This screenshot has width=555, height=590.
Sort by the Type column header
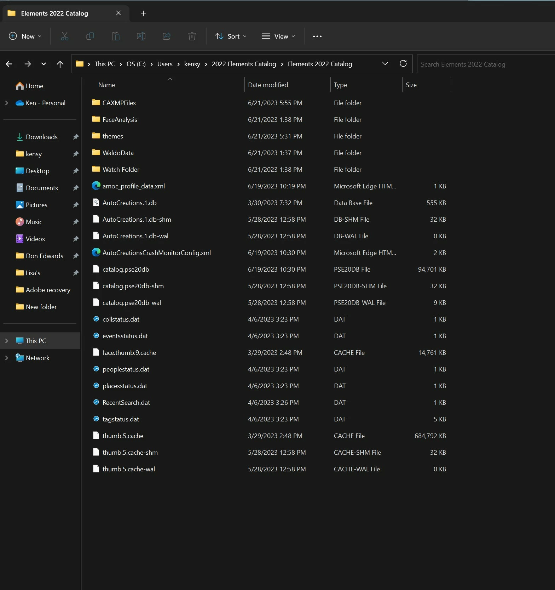[340, 85]
